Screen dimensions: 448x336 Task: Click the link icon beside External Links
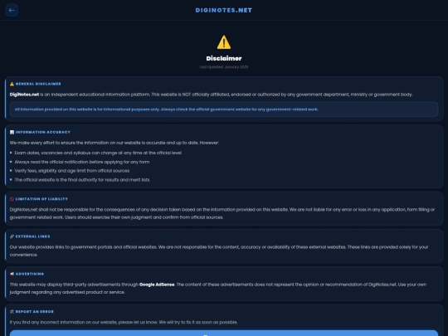(12, 236)
